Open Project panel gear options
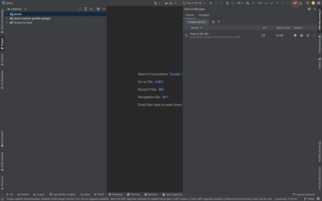The width and height of the screenshot is (322, 201). click(98, 9)
